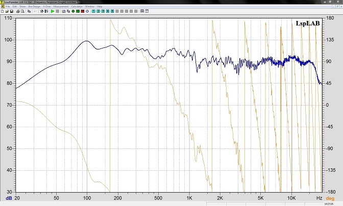
Task: Open the Help menu
Action: pyautogui.click(x=100, y=7)
